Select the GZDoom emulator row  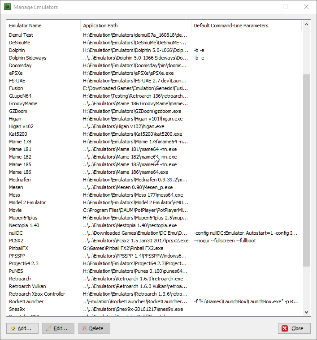154,111
